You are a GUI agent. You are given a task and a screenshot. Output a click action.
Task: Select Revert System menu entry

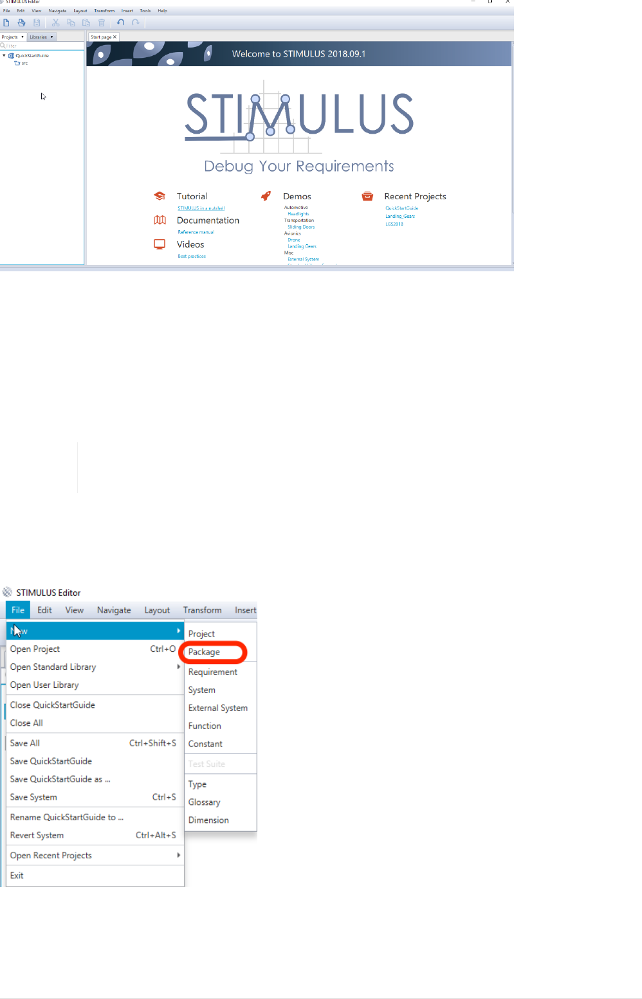point(95,835)
